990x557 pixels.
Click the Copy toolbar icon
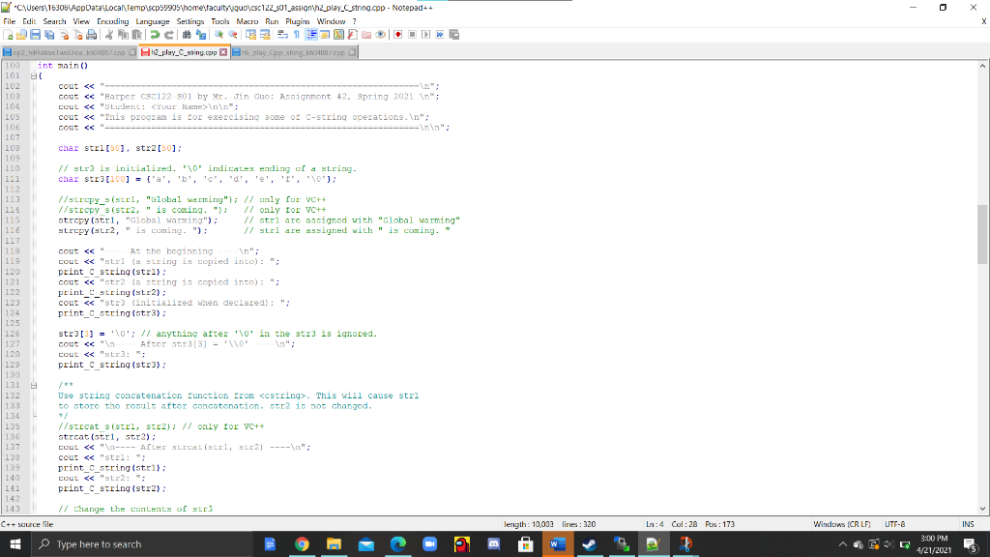pyautogui.click(x=123, y=35)
